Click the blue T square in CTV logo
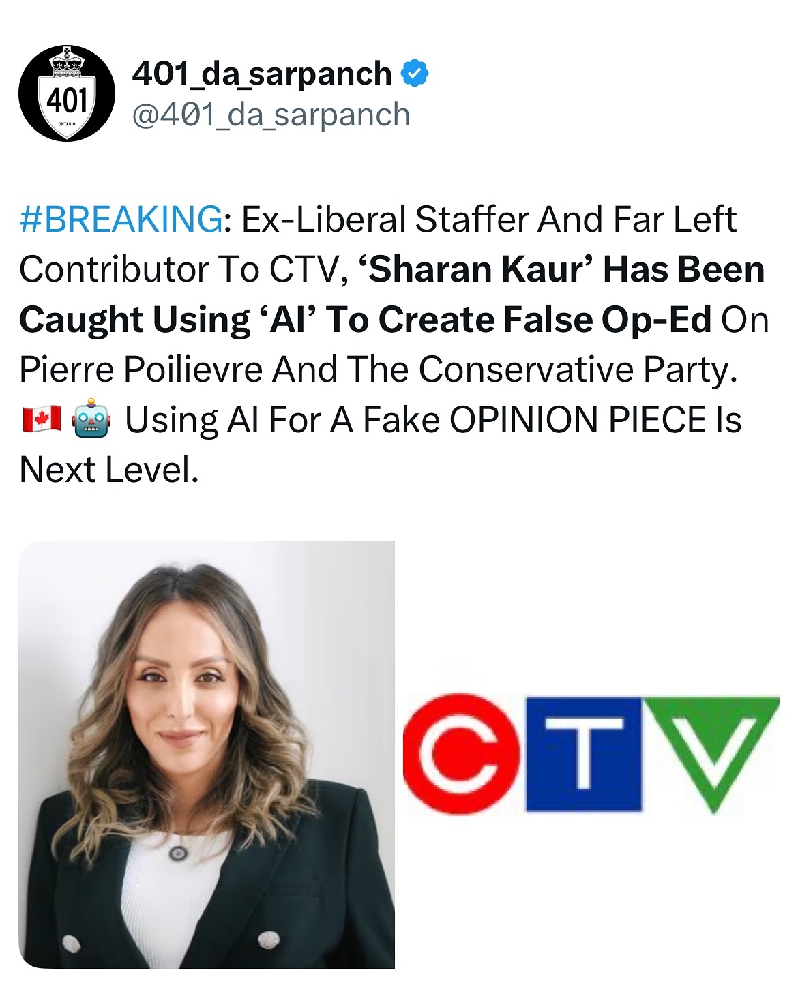Image resolution: width=798 pixels, height=996 pixels. (x=584, y=754)
